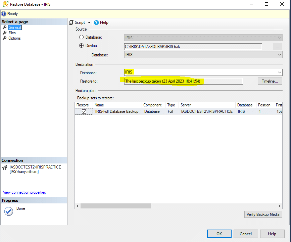Click the Restore to text field
This screenshot has height=242, width=291.
click(183, 81)
